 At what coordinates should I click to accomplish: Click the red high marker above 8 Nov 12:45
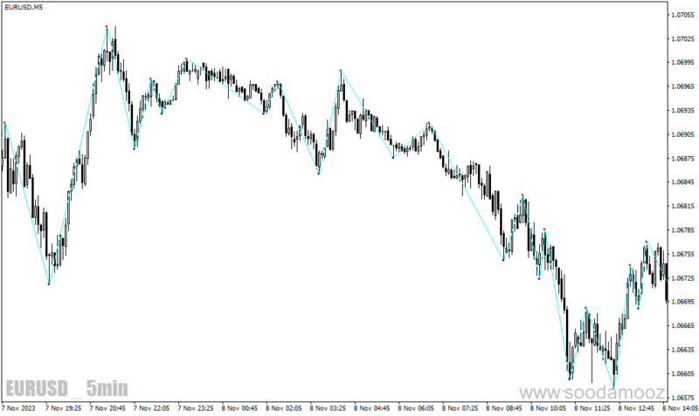647,242
